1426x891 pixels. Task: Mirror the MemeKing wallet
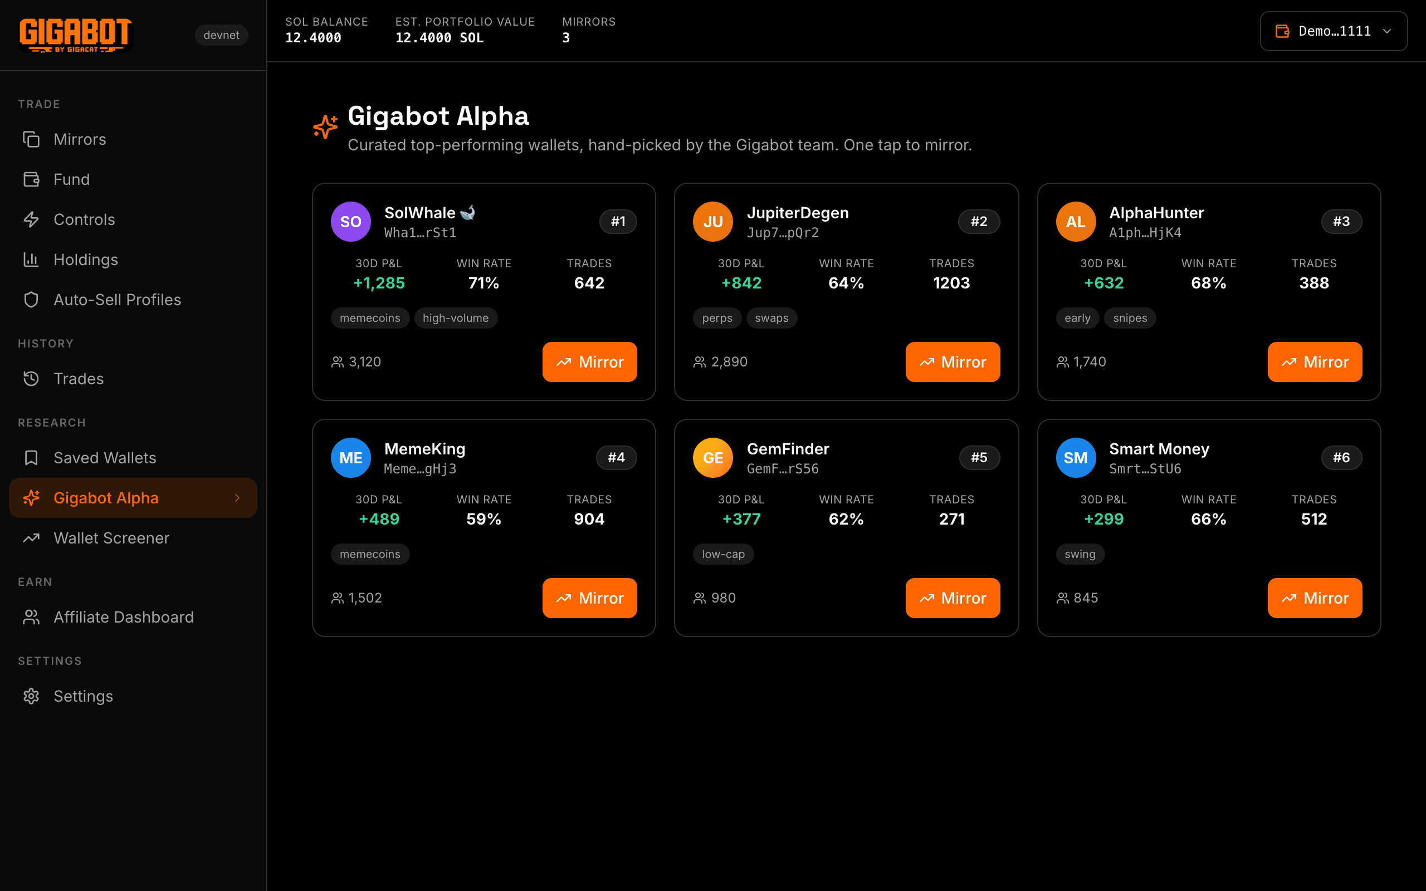point(589,598)
